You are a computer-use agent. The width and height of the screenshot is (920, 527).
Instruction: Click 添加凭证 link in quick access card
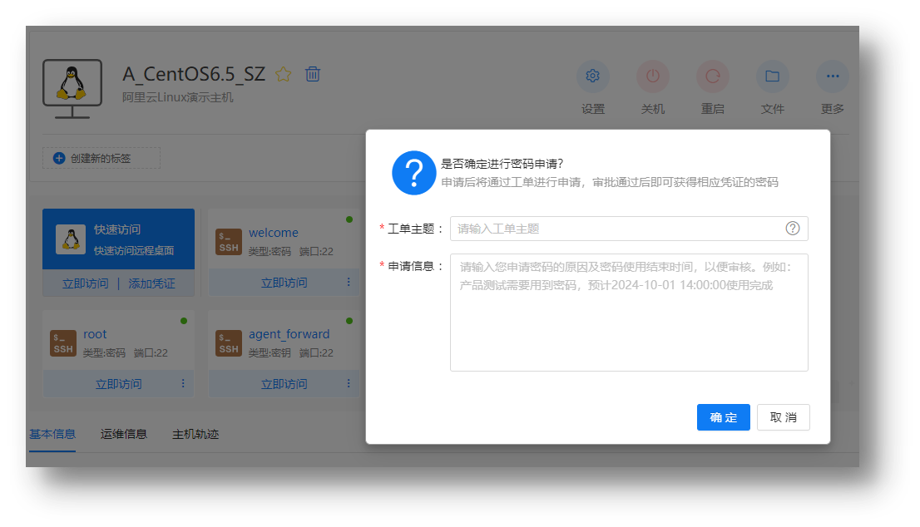(x=151, y=283)
